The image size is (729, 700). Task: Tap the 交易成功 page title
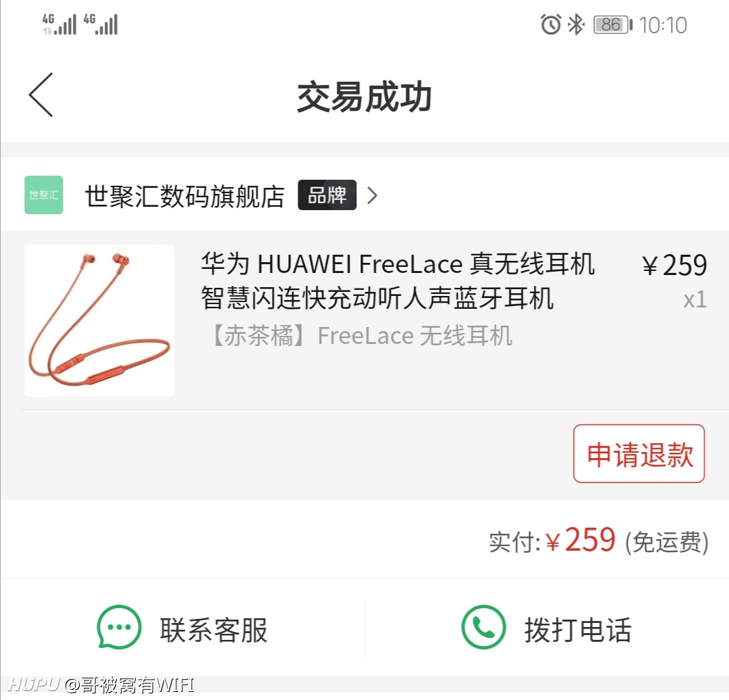click(365, 97)
